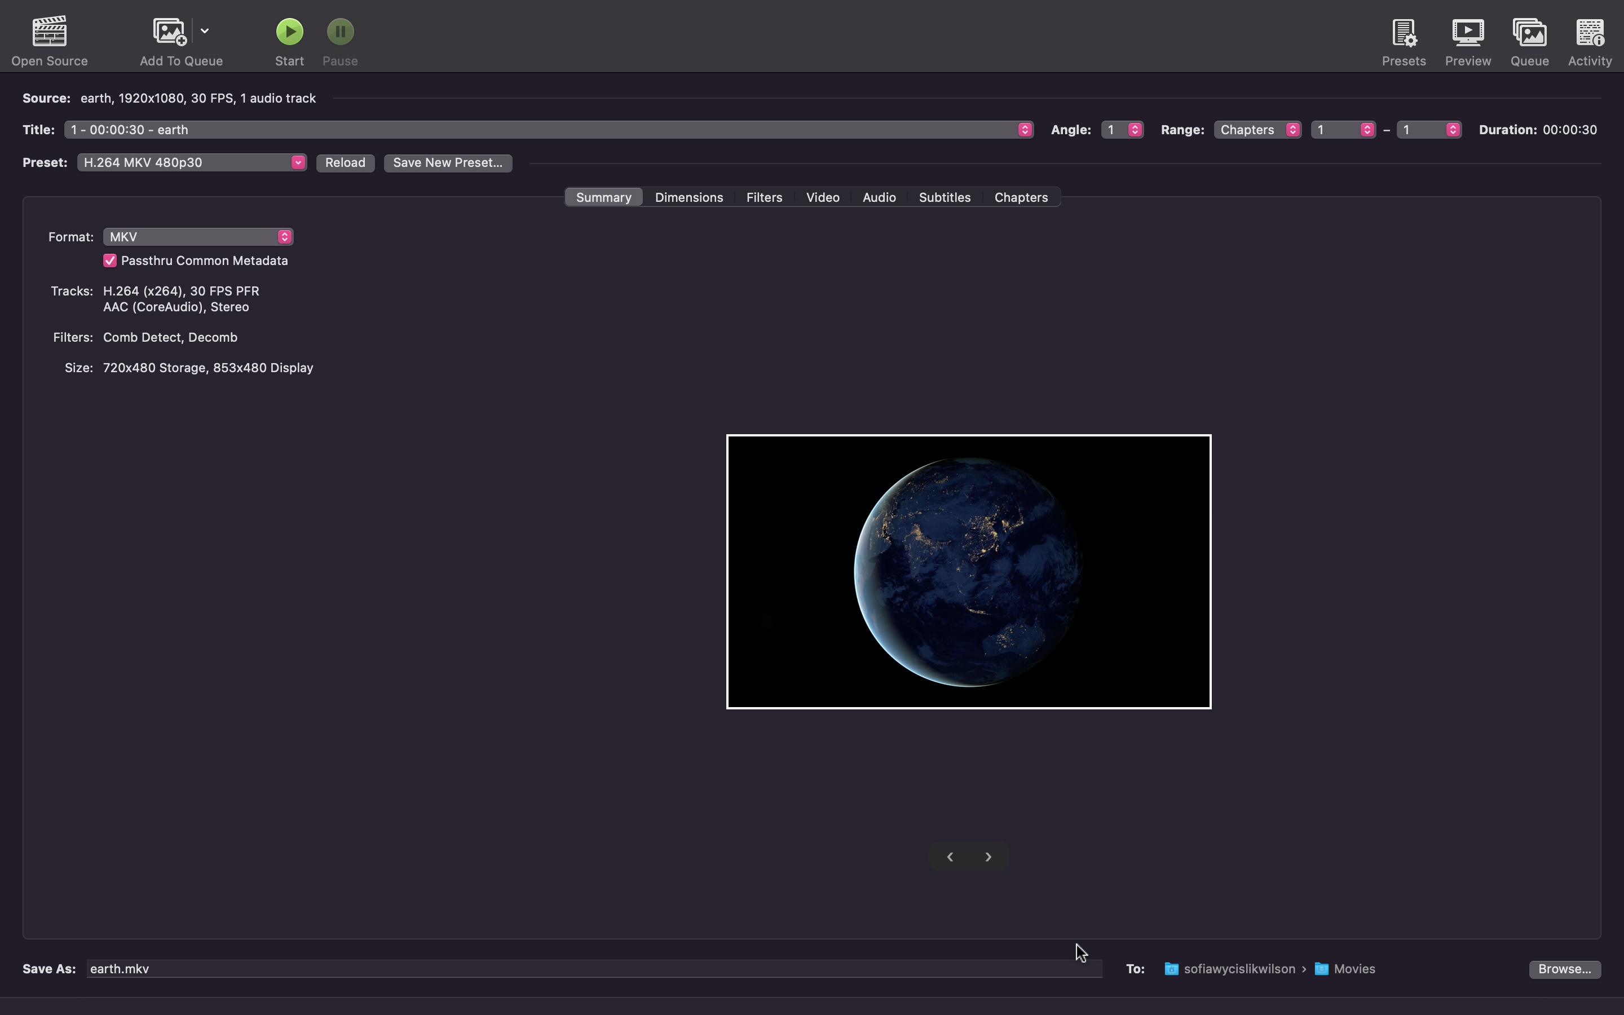Click the earth preview image

click(x=968, y=571)
